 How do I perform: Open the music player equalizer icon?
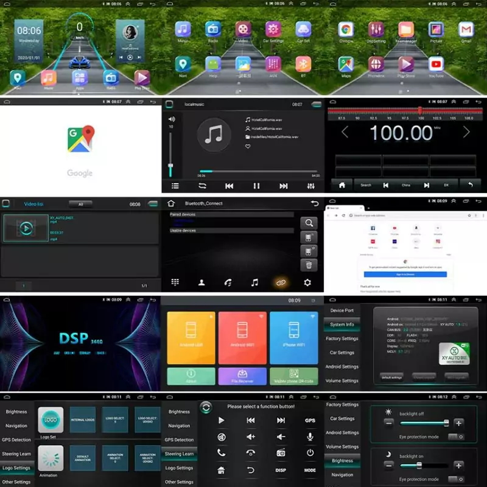[x=310, y=186]
